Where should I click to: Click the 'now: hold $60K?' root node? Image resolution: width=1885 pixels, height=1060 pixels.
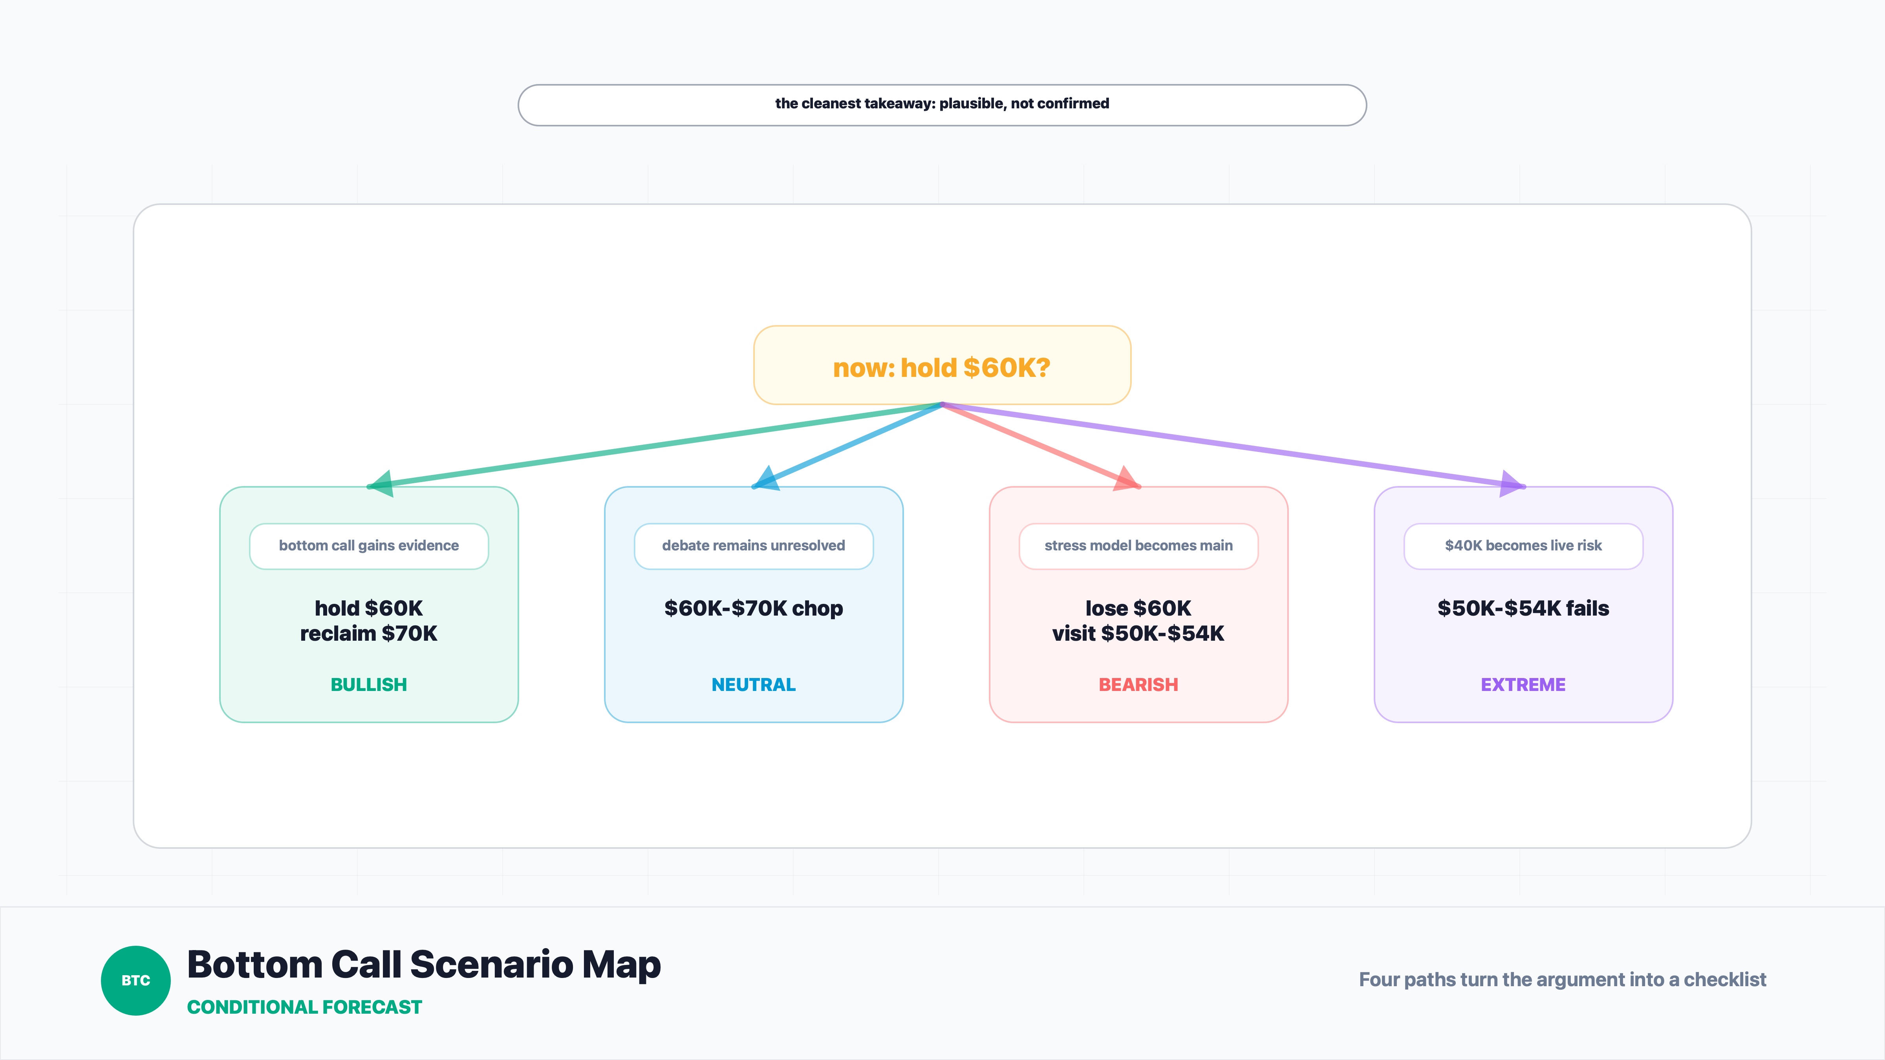[x=942, y=365]
